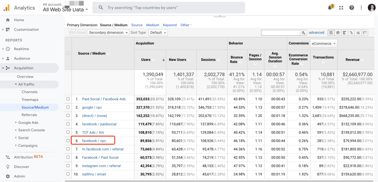Check the Paid Social / Facebook Ads row
The height and width of the screenshot is (182, 378).
click(x=68, y=99)
